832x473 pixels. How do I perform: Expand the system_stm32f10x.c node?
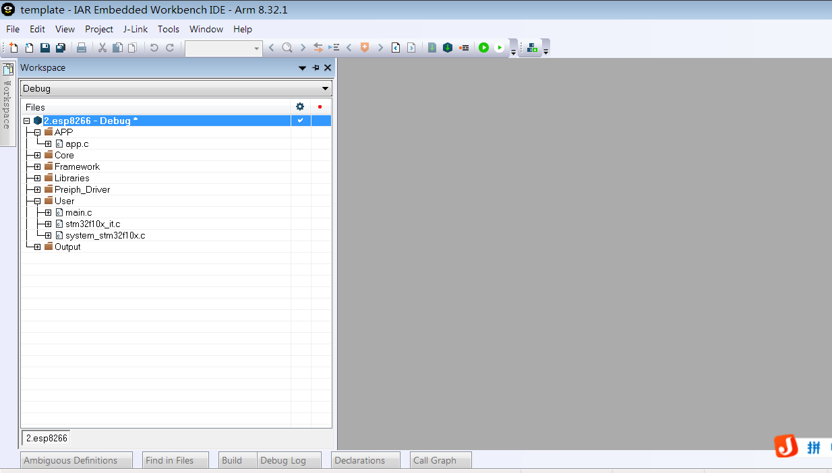click(48, 235)
